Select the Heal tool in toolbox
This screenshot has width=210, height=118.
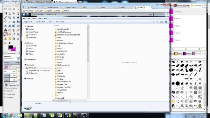pos(10,39)
